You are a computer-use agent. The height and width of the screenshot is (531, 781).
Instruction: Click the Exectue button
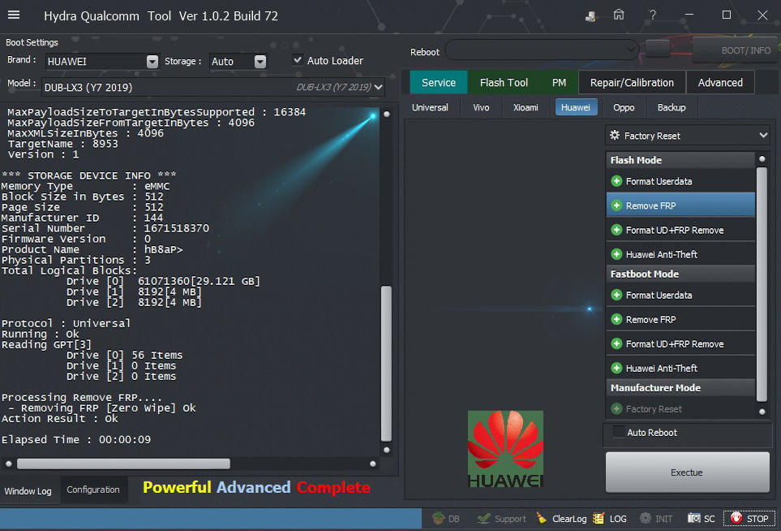[687, 473]
